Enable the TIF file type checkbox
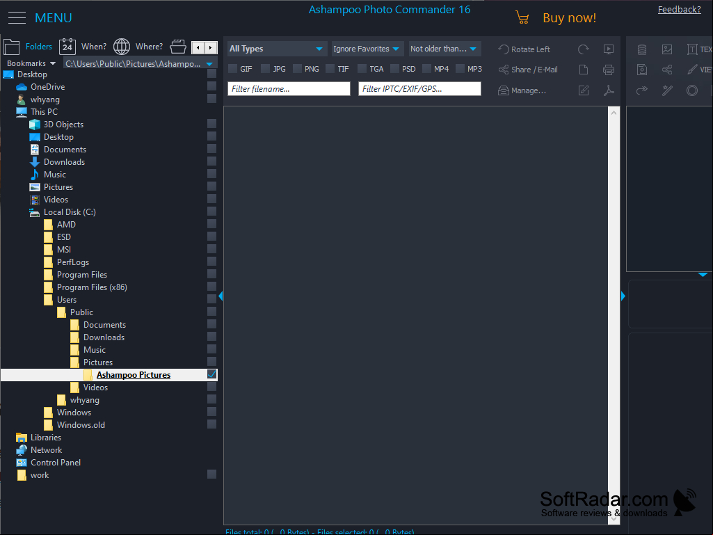Viewport: 713px width, 535px height. (x=330, y=69)
